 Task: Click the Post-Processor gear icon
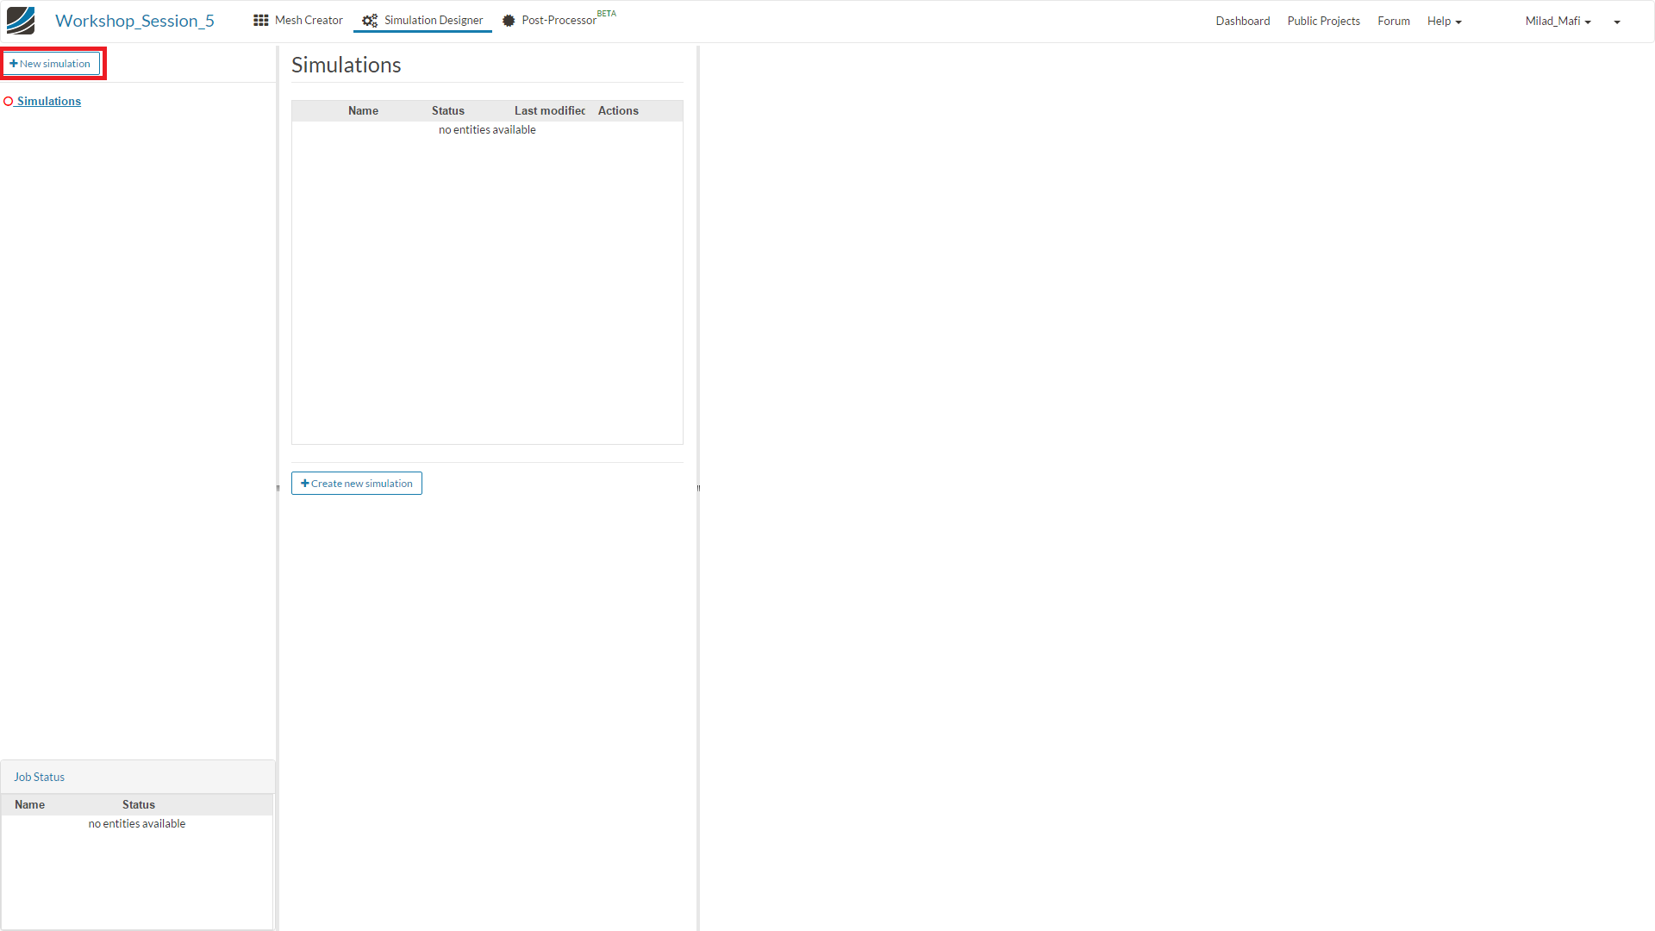tap(509, 21)
